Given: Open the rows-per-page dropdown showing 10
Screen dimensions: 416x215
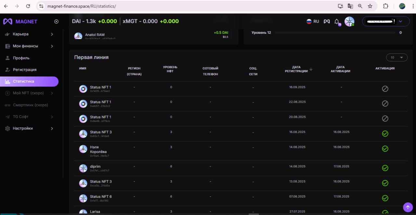Looking at the screenshot, I should click(396, 57).
